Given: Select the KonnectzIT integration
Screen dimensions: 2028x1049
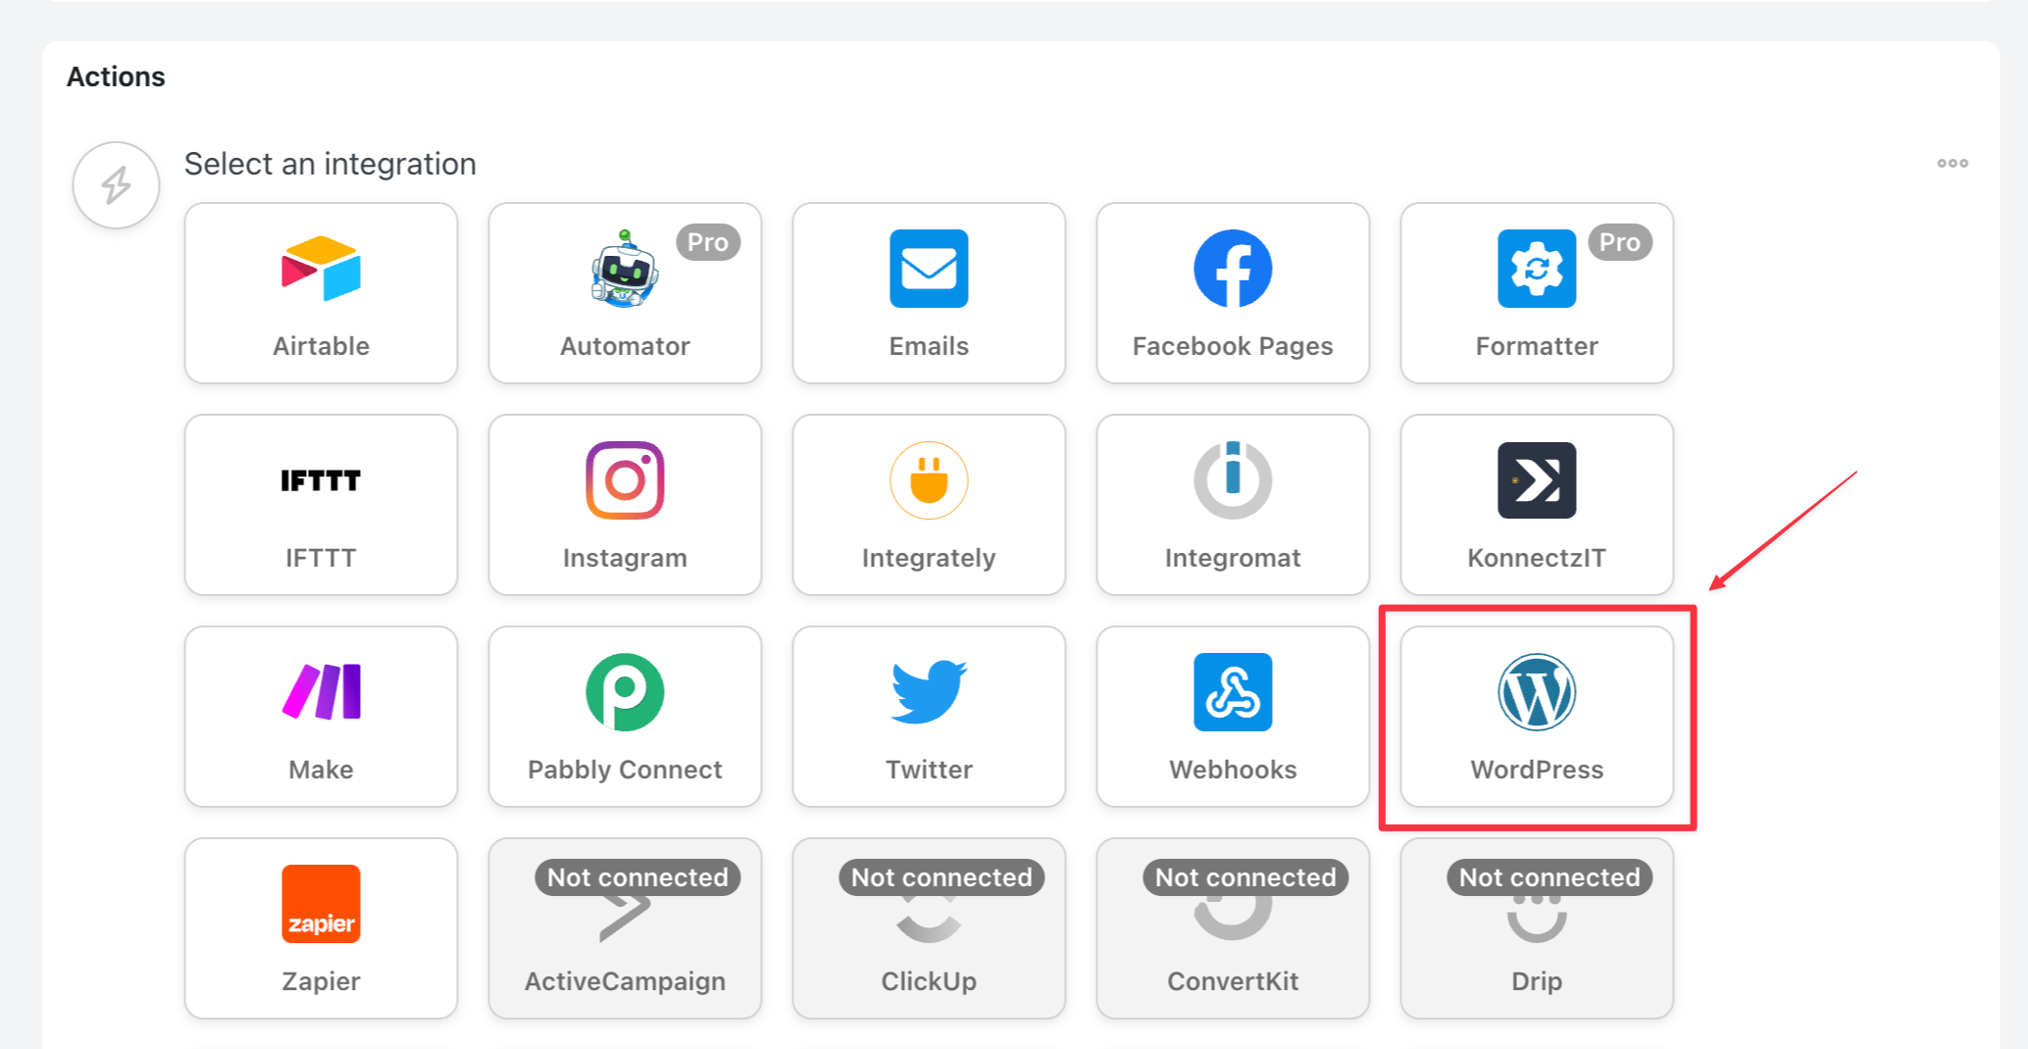Looking at the screenshot, I should [x=1537, y=505].
